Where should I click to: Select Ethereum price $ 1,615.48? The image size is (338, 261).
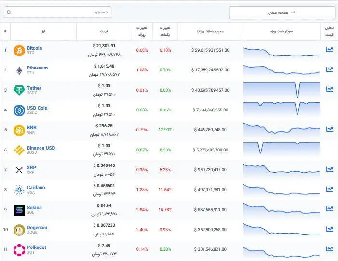(x=104, y=66)
